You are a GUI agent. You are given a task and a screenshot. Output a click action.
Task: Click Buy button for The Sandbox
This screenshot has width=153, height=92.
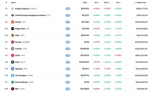(68, 75)
